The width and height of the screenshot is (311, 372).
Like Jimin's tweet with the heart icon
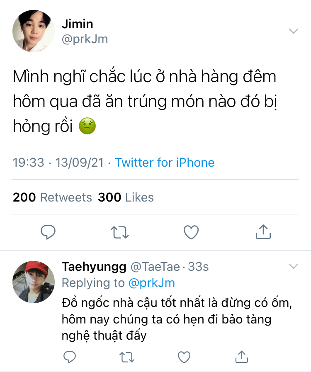191,232
